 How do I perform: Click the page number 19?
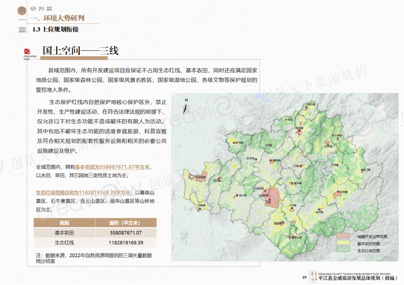(304, 277)
